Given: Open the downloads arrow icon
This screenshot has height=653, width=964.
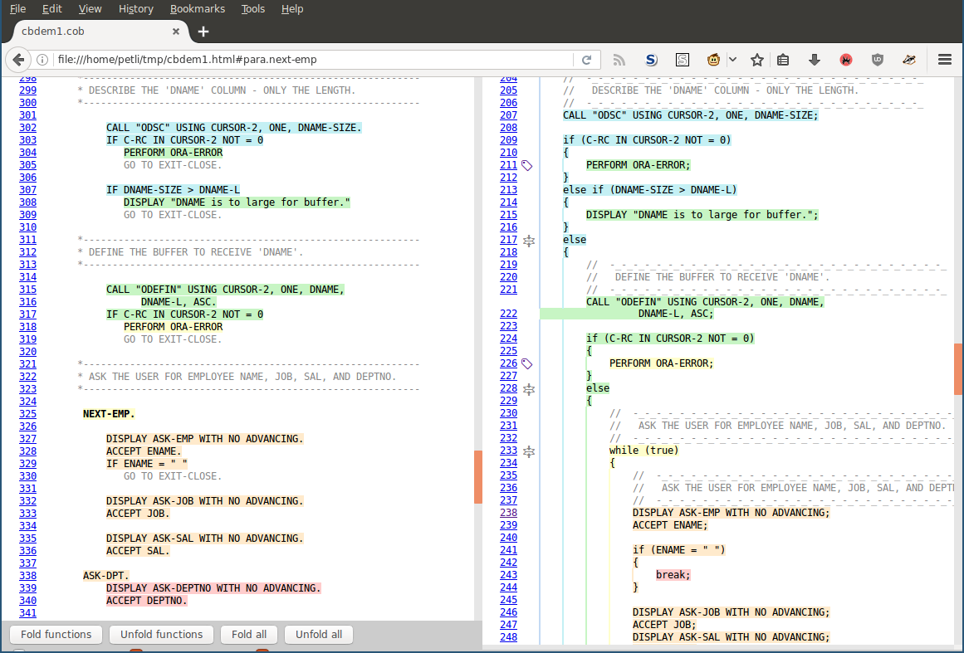Looking at the screenshot, I should point(814,60).
